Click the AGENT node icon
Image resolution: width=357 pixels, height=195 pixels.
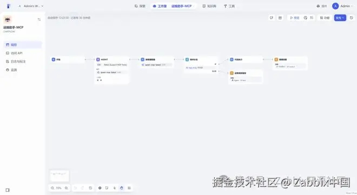[x=98, y=59]
